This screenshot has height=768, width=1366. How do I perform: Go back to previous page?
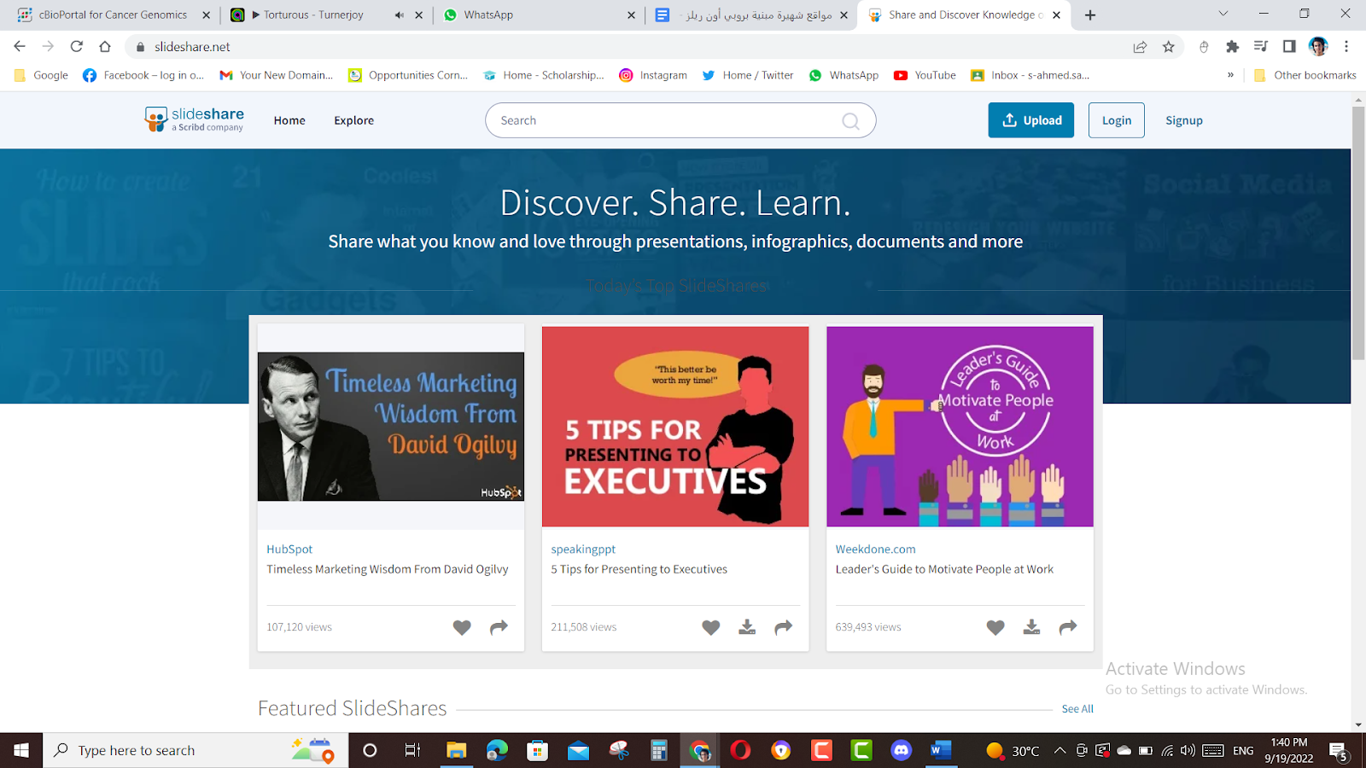[x=20, y=47]
